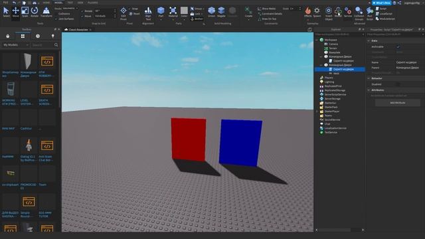The image size is (425, 239).
Task: Open the Effects gameplay tool
Action: 308,13
